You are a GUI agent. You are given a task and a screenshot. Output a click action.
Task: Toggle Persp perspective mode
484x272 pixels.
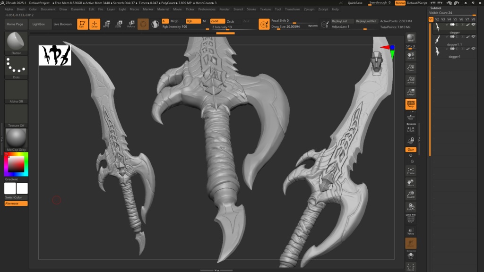pyautogui.click(x=411, y=104)
